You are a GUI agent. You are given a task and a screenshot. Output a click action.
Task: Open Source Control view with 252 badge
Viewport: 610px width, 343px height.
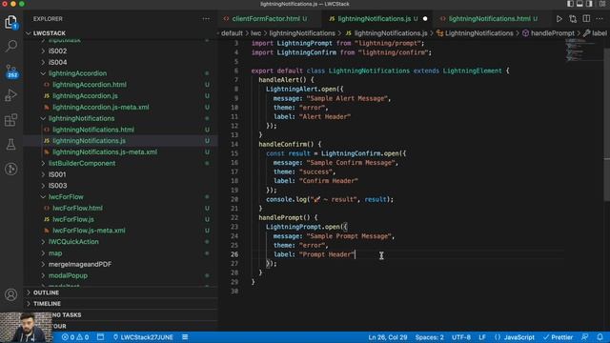11,71
